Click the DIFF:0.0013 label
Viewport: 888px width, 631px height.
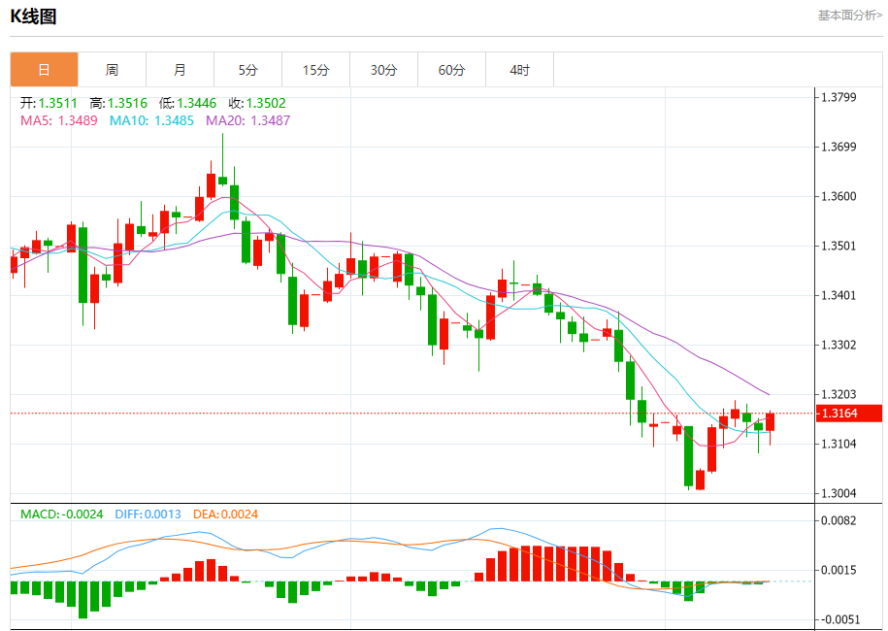pos(148,515)
